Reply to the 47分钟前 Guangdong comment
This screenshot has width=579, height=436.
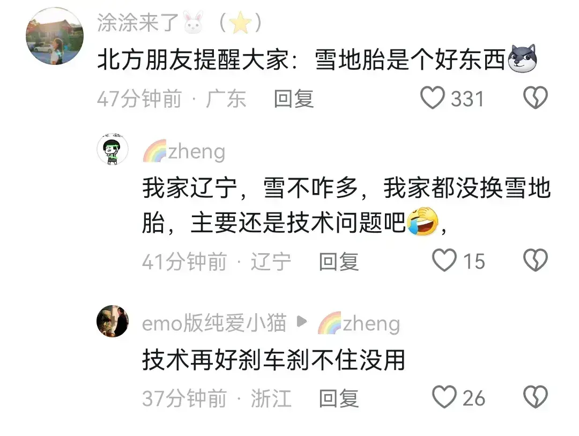click(294, 99)
